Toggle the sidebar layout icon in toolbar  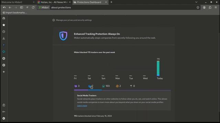click(21, 8)
